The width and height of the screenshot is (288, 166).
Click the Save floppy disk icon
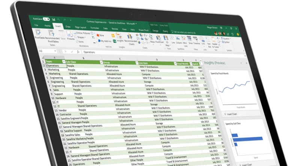point(54,19)
